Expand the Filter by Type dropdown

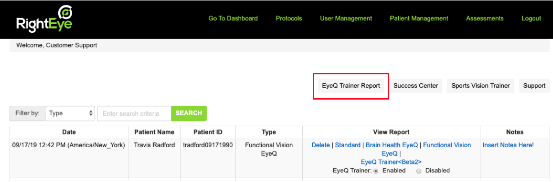(70, 113)
